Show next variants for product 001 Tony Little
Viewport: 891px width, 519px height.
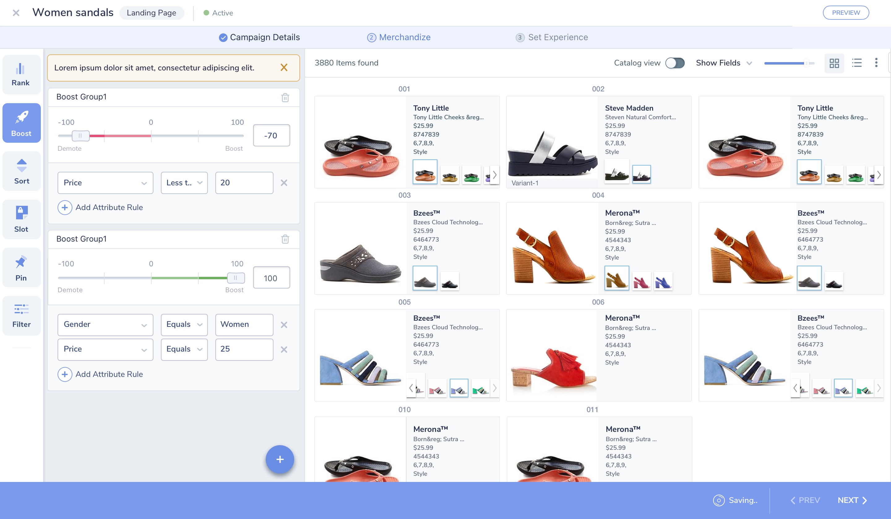pos(495,175)
